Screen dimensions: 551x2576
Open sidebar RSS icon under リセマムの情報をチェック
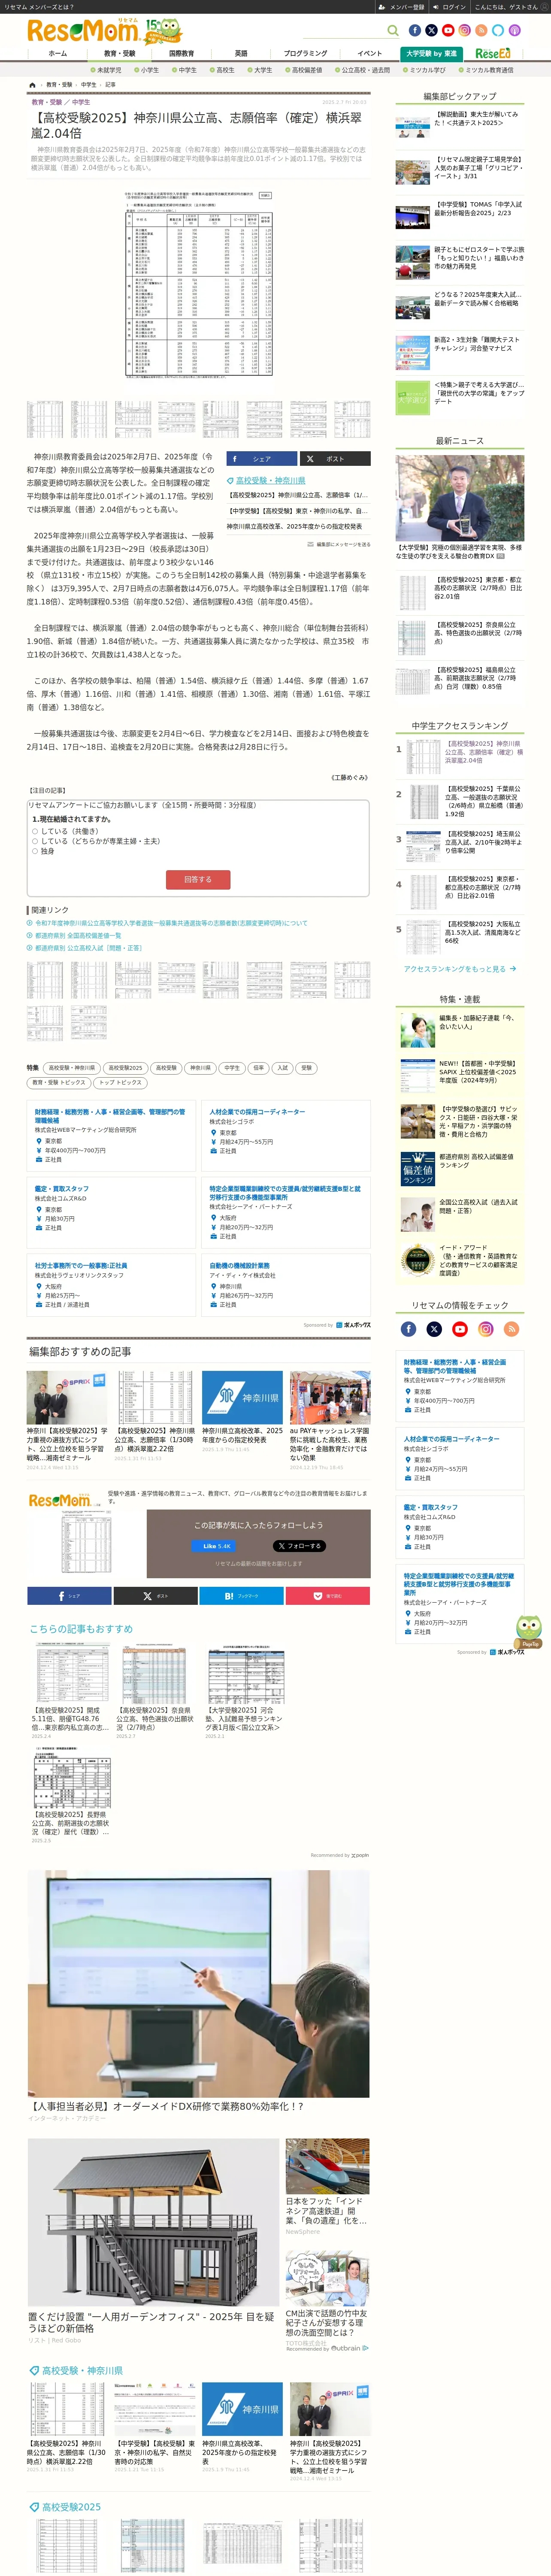point(512,1329)
